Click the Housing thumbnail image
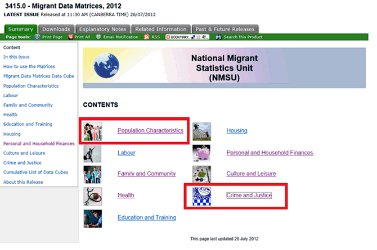The image size is (377, 250). point(201,131)
